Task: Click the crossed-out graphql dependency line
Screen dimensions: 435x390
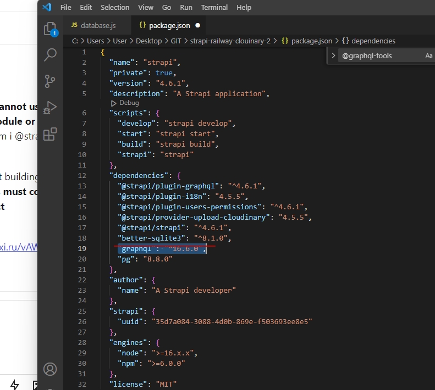Action: pyautogui.click(x=163, y=249)
